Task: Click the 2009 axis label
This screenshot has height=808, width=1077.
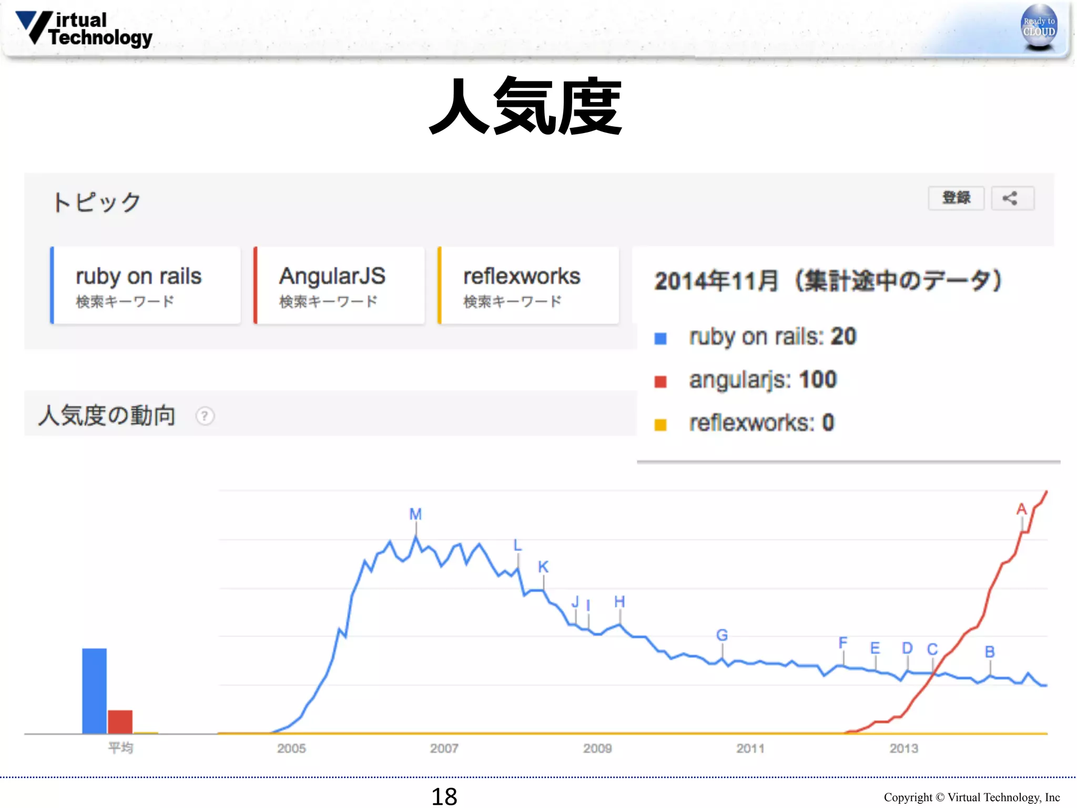Action: (x=597, y=748)
